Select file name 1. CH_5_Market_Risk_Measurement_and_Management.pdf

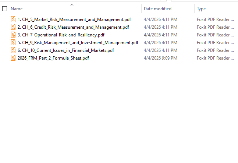(74, 19)
